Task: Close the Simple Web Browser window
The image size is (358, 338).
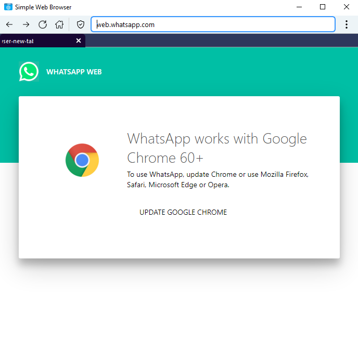Action: [x=347, y=7]
